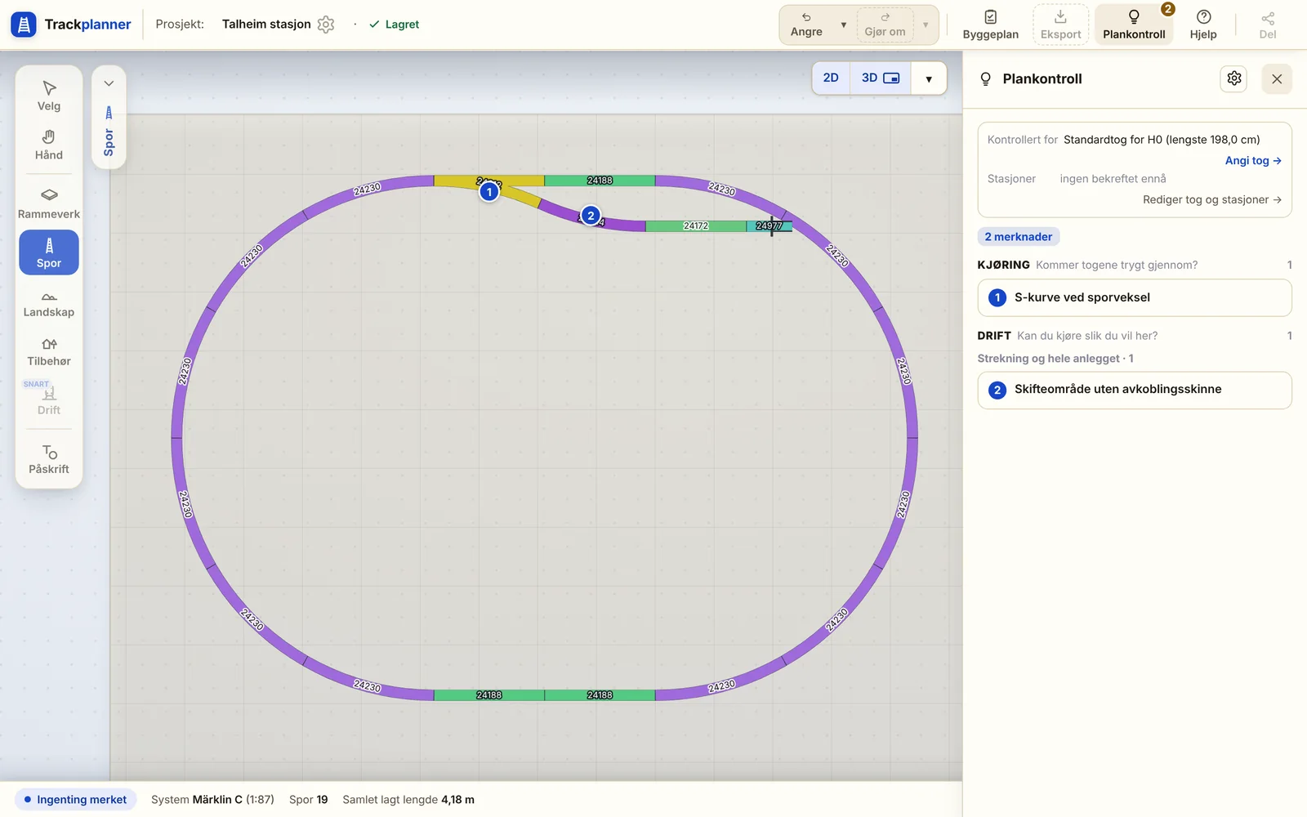Open Plankontroll settings gear
The image size is (1307, 817).
click(1234, 78)
